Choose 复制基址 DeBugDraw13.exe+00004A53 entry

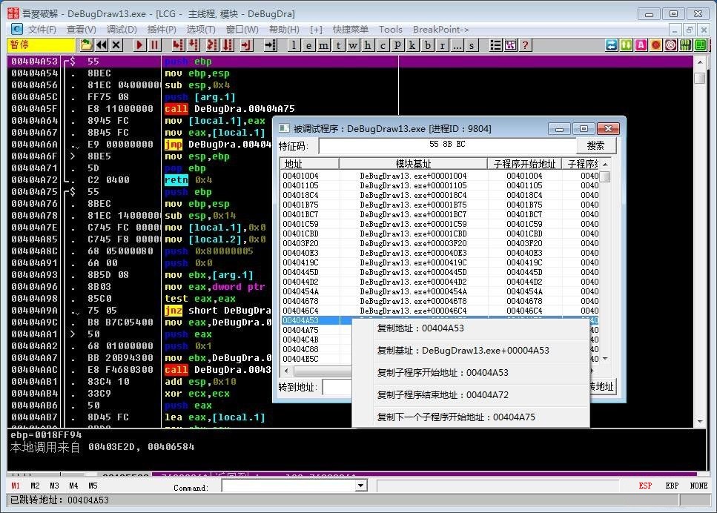[x=470, y=350]
